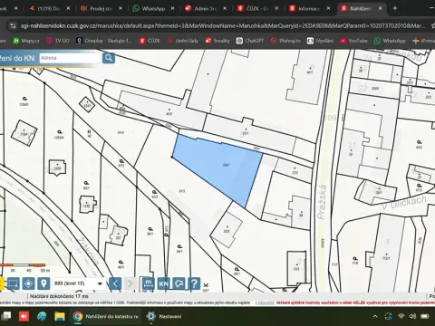Select the rectangle zoom selection tool
Viewport: 435px width, 326px height.
(x=13, y=283)
